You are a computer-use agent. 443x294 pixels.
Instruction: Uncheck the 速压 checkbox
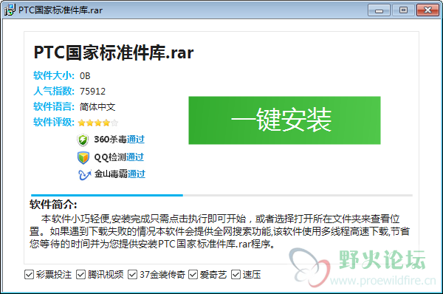[x=236, y=274]
